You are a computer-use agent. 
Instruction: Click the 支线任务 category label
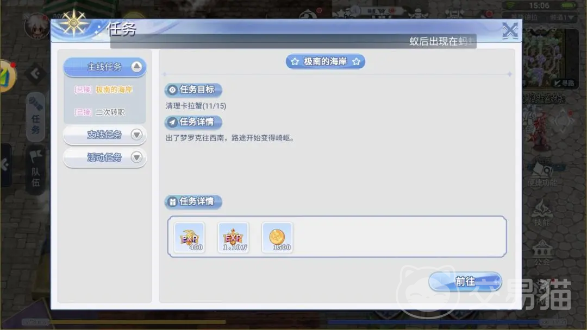pos(104,135)
